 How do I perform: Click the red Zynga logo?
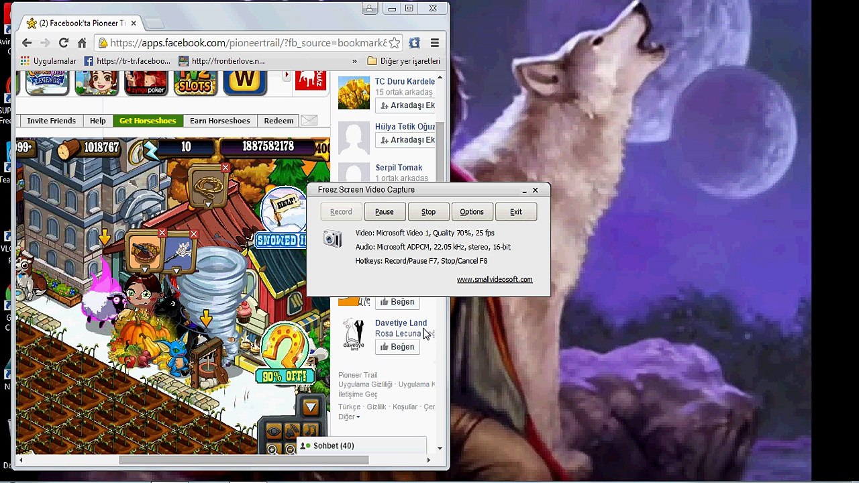[x=310, y=80]
